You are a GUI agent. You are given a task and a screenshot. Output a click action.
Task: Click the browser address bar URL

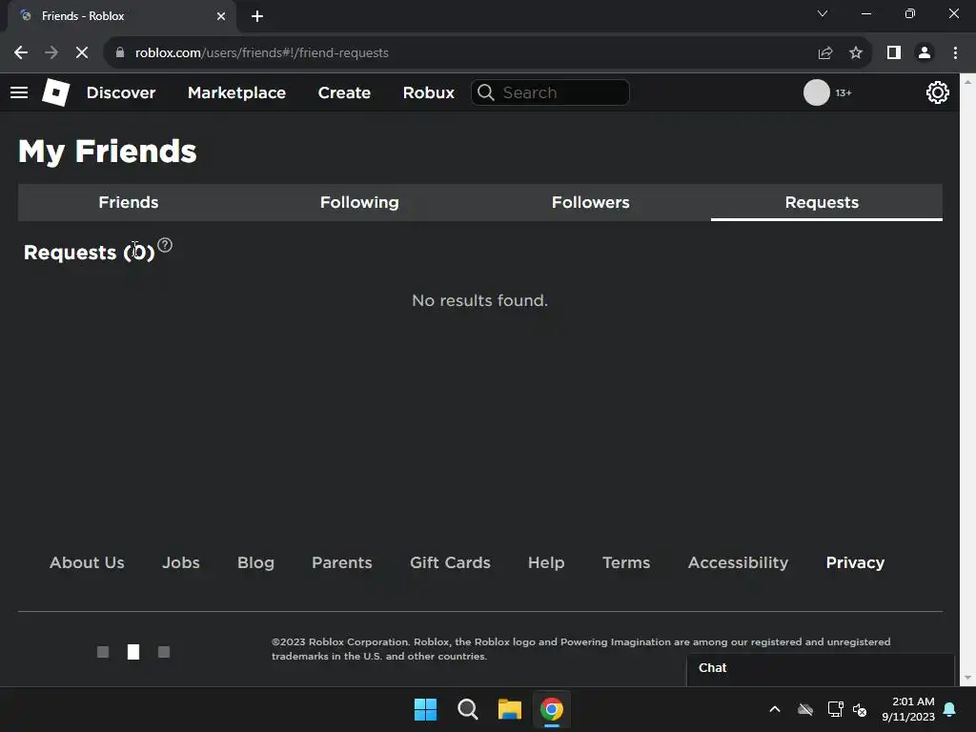point(261,53)
